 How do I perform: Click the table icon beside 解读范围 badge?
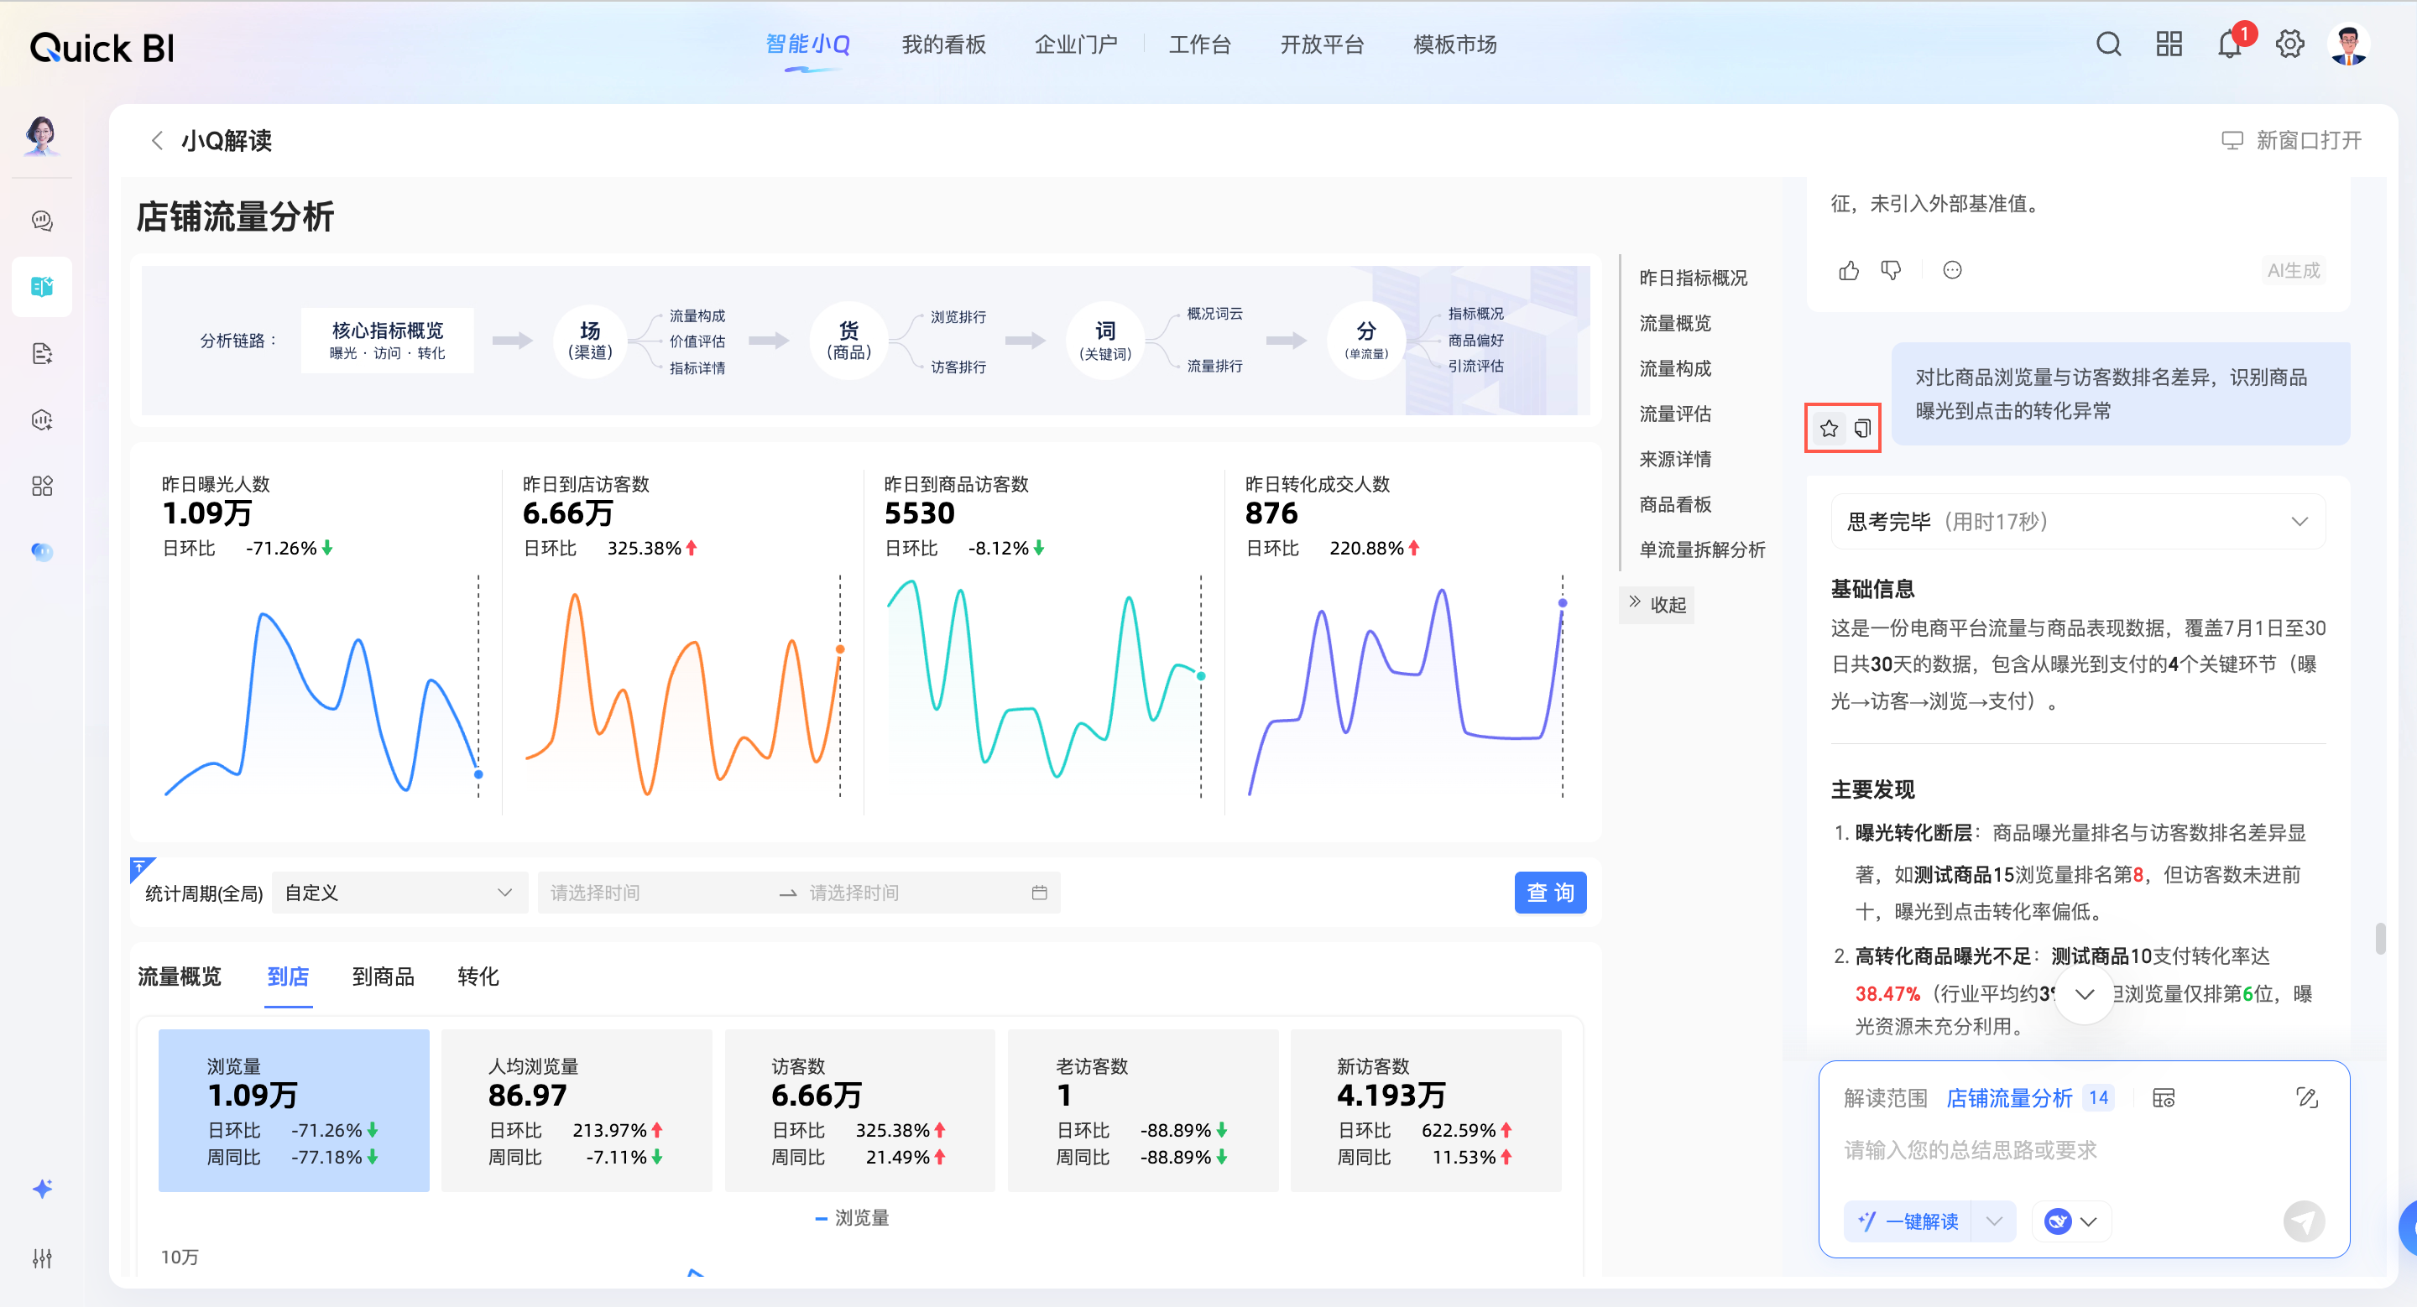click(2163, 1098)
